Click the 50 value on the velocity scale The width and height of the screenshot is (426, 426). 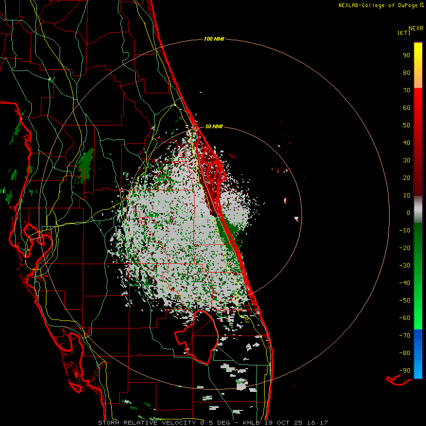point(407,125)
